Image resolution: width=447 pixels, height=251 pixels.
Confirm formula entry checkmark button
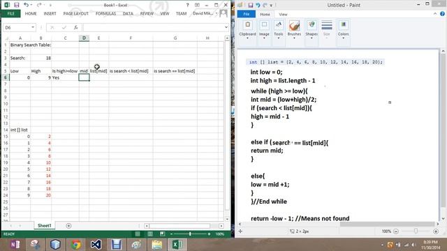pyautogui.click(x=64, y=27)
